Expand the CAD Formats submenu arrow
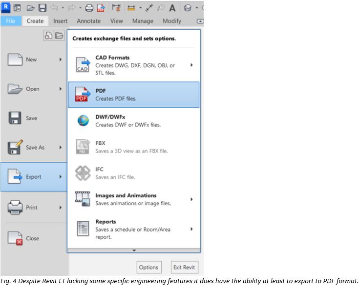 coord(191,65)
